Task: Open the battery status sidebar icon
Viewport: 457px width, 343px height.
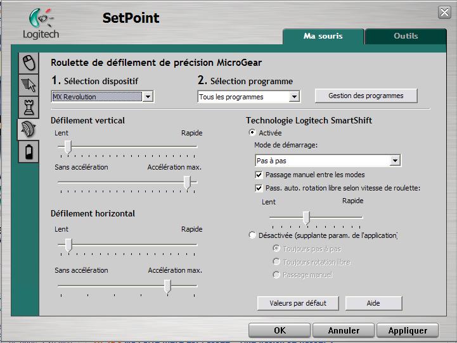Action: (29, 151)
